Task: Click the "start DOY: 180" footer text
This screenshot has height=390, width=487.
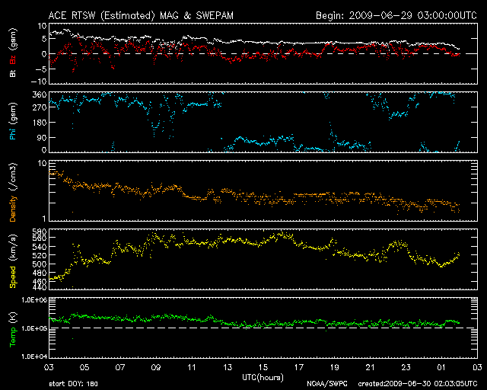Action: (x=74, y=384)
